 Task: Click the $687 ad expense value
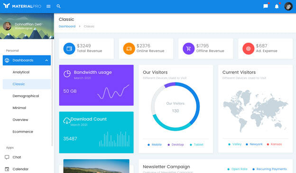tap(262, 46)
